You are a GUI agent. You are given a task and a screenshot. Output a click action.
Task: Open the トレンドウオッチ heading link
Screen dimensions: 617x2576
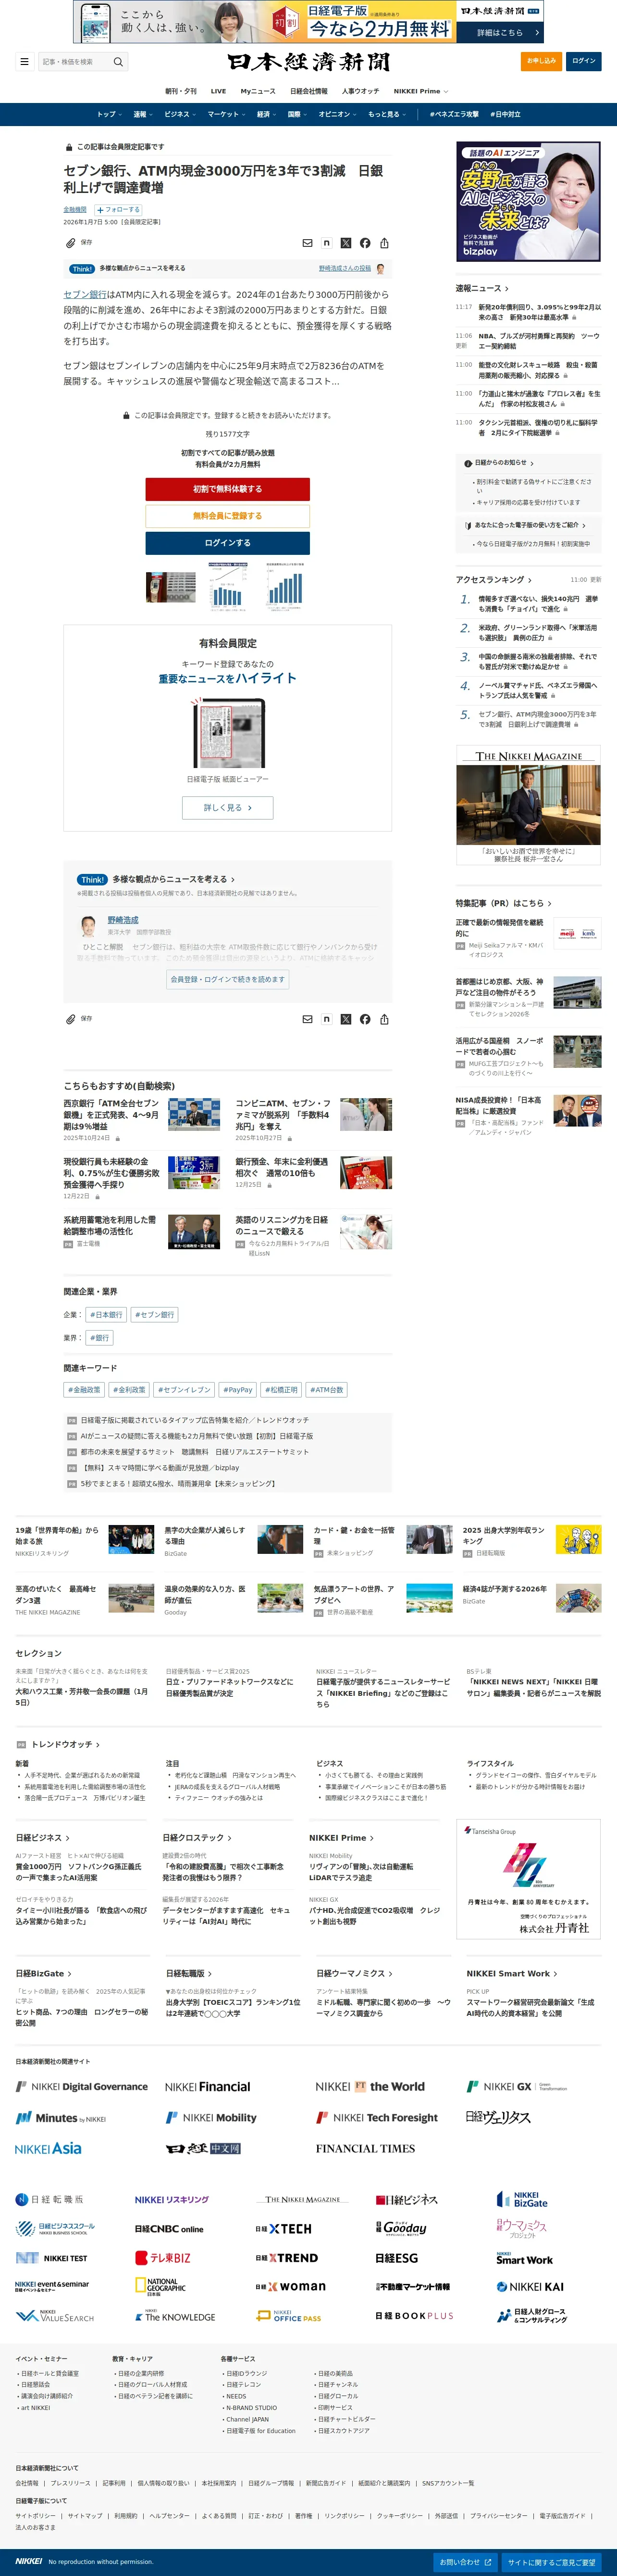click(x=66, y=1744)
